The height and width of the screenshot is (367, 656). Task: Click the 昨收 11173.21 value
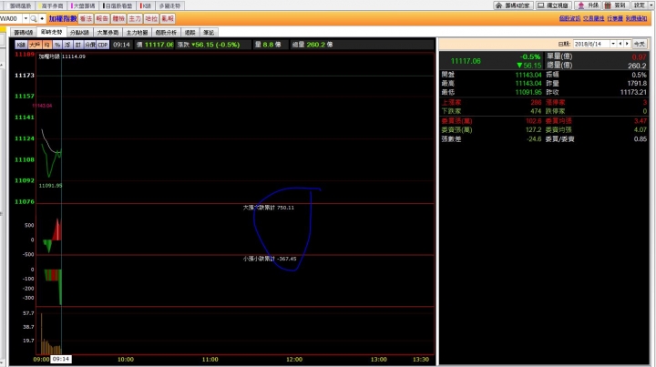(x=633, y=92)
